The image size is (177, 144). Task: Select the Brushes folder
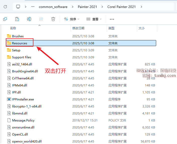click(x=18, y=36)
